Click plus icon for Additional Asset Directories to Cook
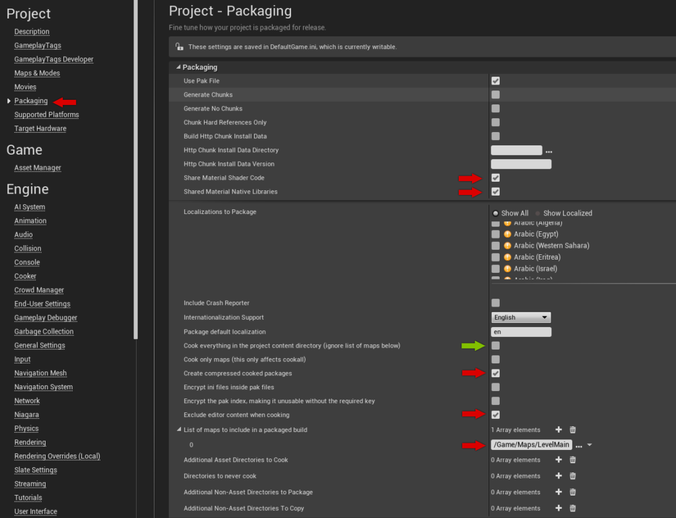This screenshot has width=676, height=518. click(559, 460)
